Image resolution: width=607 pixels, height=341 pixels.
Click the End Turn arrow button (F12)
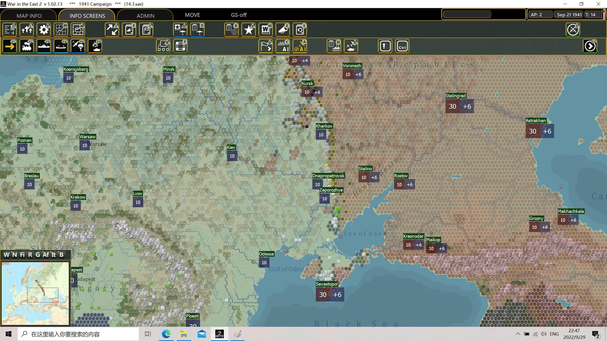pyautogui.click(x=590, y=46)
